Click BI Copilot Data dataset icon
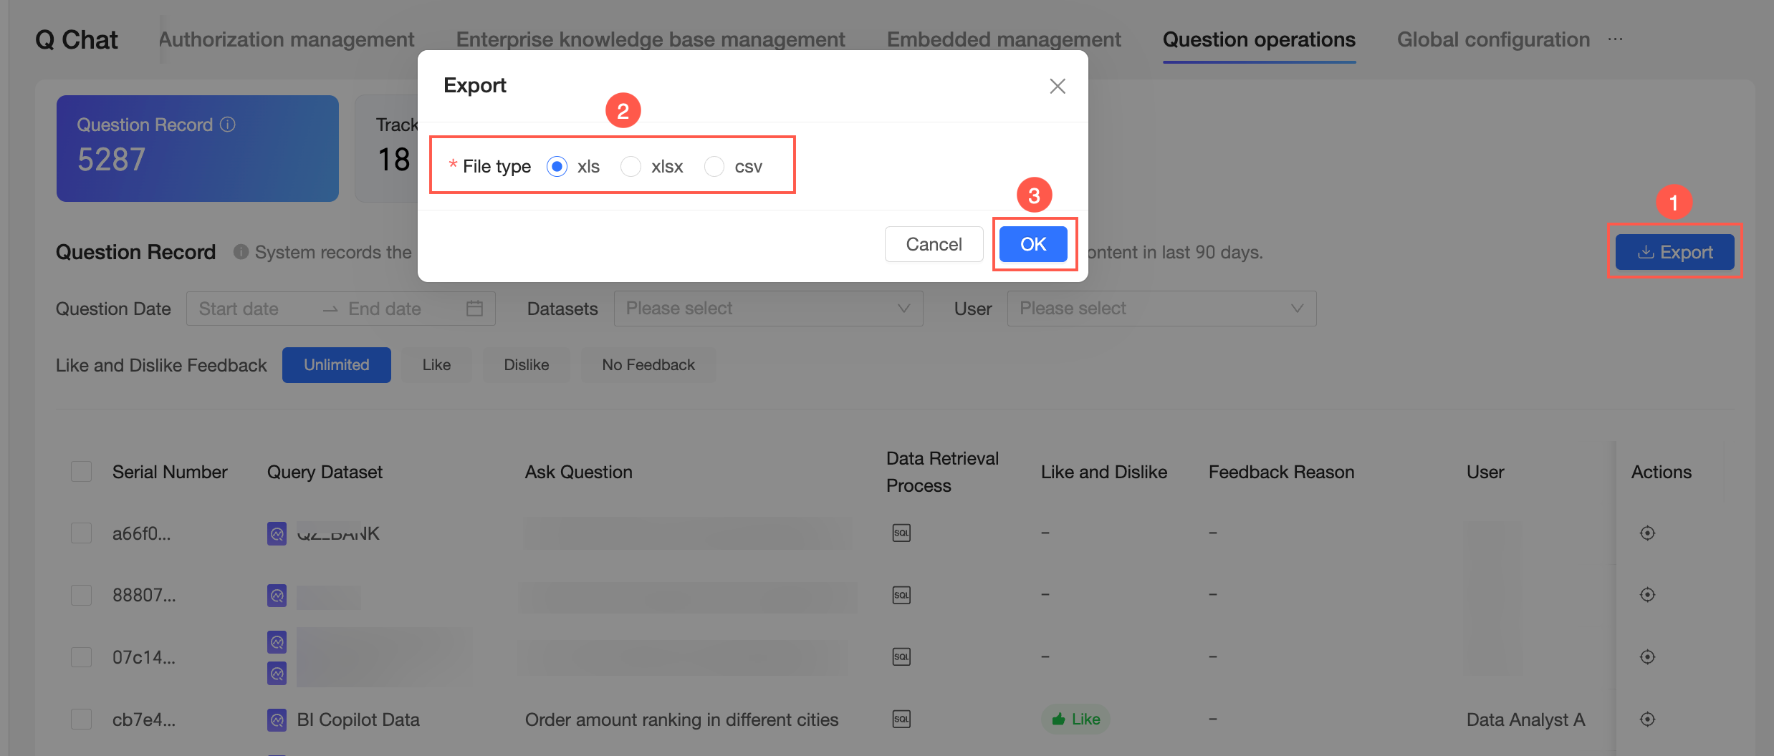The image size is (1774, 756). click(x=277, y=719)
